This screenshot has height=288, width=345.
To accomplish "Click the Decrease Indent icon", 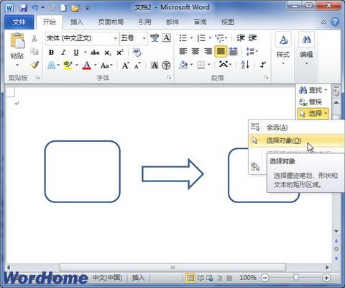I will [x=241, y=38].
